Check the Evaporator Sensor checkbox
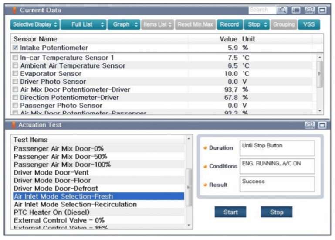Screen dimensions: 335x240 point(15,73)
